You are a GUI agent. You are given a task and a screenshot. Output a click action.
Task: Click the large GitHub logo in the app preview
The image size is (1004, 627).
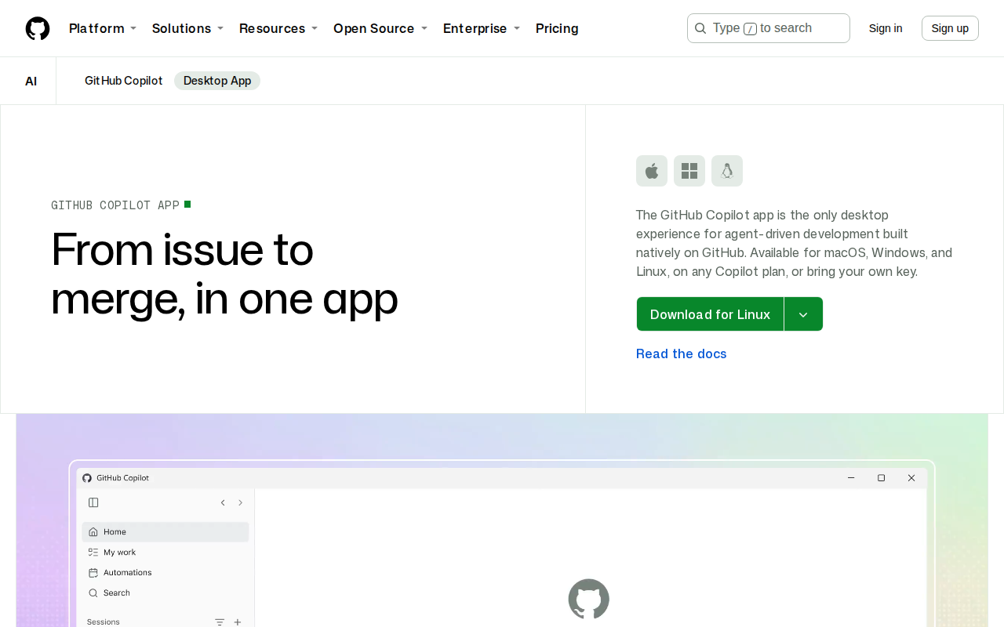coord(589,600)
